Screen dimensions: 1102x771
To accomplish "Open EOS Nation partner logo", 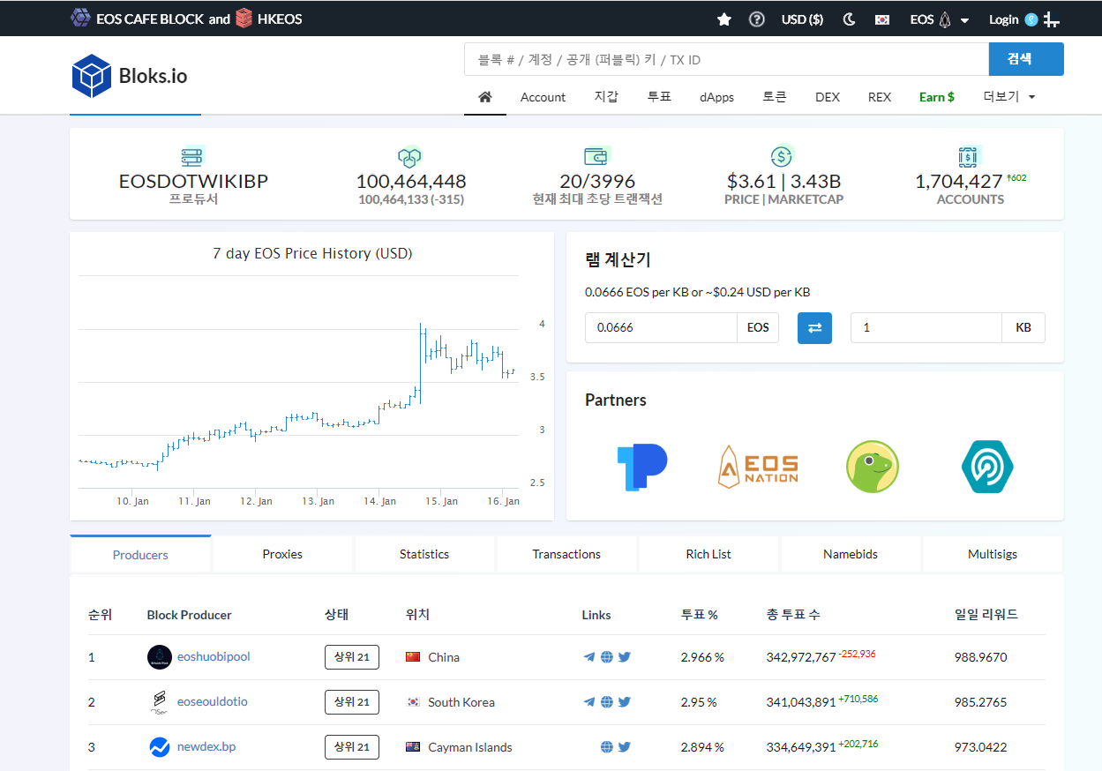I will click(x=758, y=467).
